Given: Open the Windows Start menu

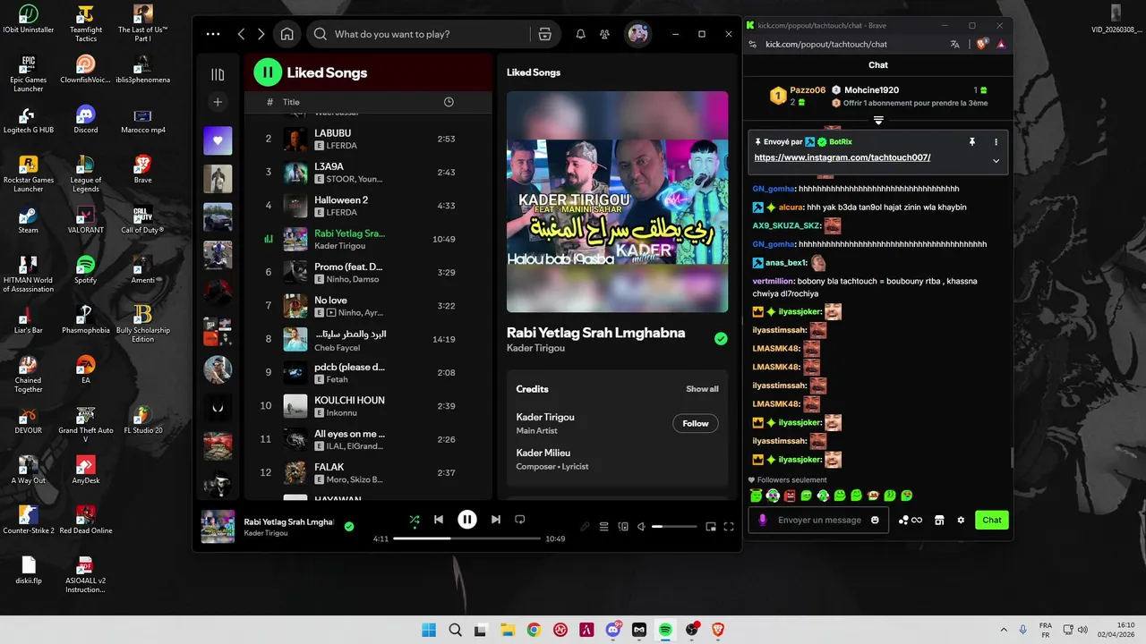Looking at the screenshot, I should [429, 630].
